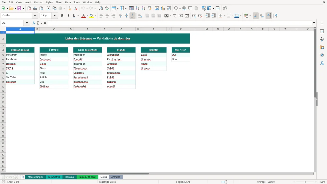Click the zoom slider

coord(305,182)
